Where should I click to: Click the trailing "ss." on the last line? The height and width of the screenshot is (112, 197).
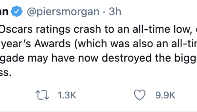pyautogui.click(x=6, y=74)
